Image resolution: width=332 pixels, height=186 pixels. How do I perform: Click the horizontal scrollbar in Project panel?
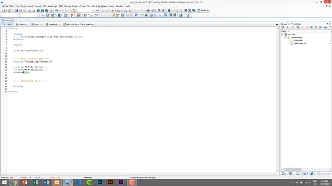[x=293, y=170]
